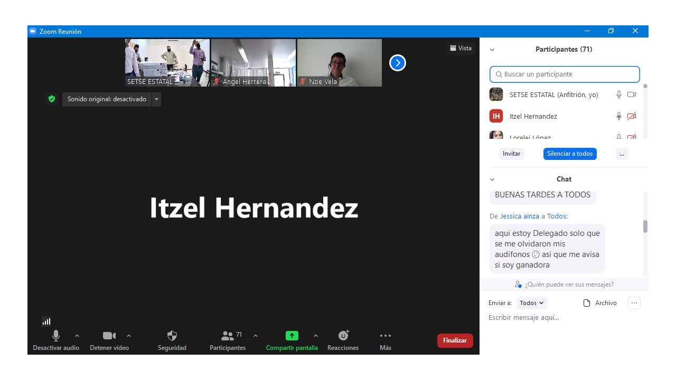The width and height of the screenshot is (676, 380).
Task: Open the Participantes panel icon
Action: tap(228, 336)
